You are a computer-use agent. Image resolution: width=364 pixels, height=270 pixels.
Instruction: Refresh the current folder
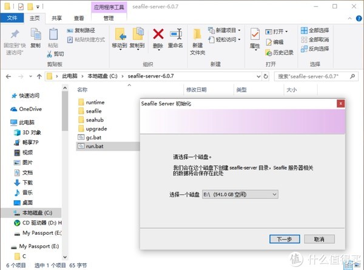[266, 76]
